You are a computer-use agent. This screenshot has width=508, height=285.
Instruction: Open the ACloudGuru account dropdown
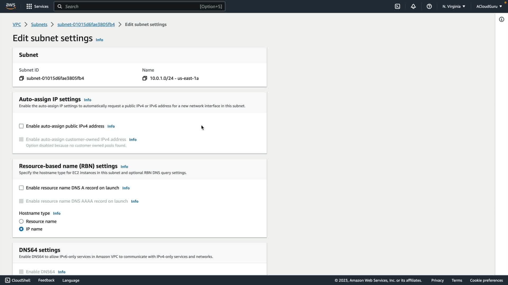click(x=489, y=6)
